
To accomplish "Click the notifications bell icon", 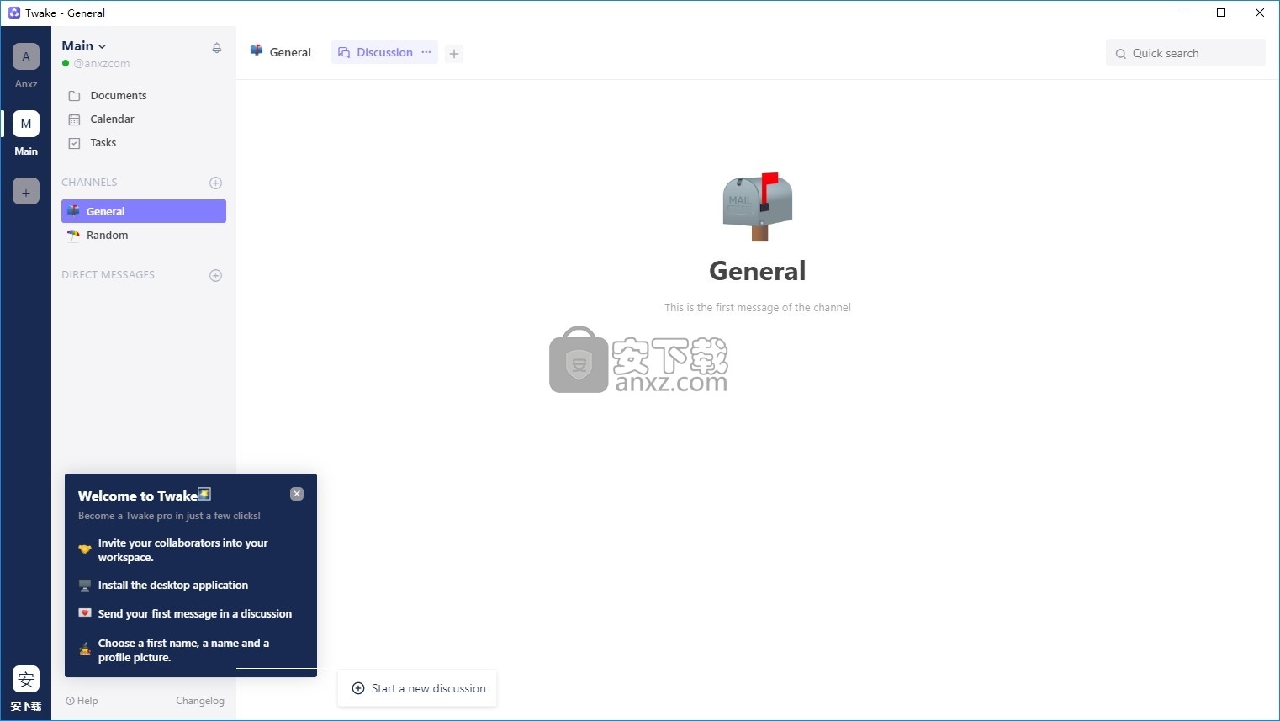I will click(x=216, y=48).
